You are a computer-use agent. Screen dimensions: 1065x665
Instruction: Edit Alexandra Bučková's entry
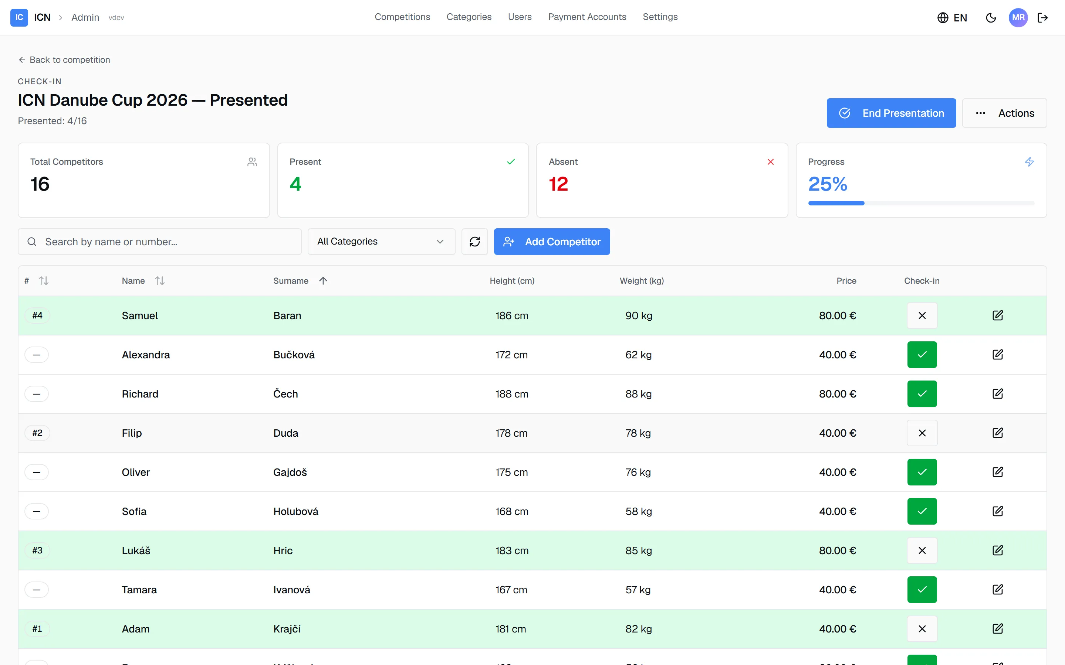click(x=998, y=355)
